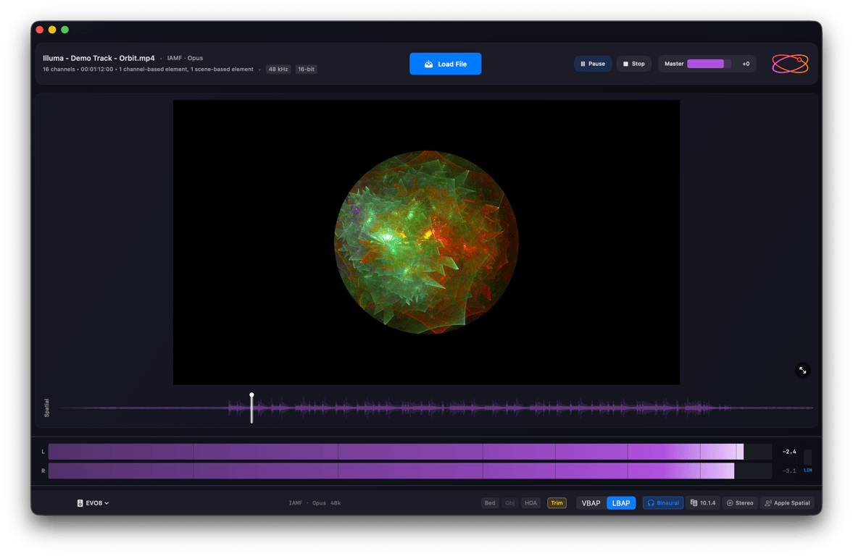
Task: Click the 48 kHz sample rate badge
Action: 278,69
